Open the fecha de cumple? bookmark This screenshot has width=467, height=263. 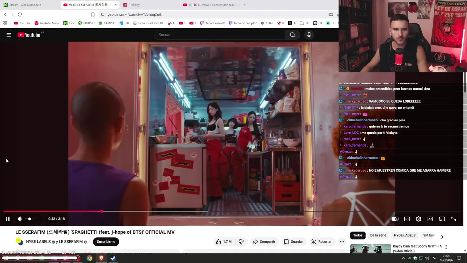click(243, 23)
